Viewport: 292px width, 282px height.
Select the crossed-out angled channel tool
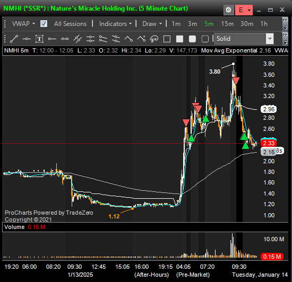[116, 39]
